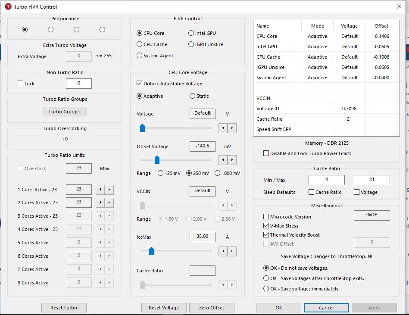Click Offset Voltage value field

click(x=203, y=146)
